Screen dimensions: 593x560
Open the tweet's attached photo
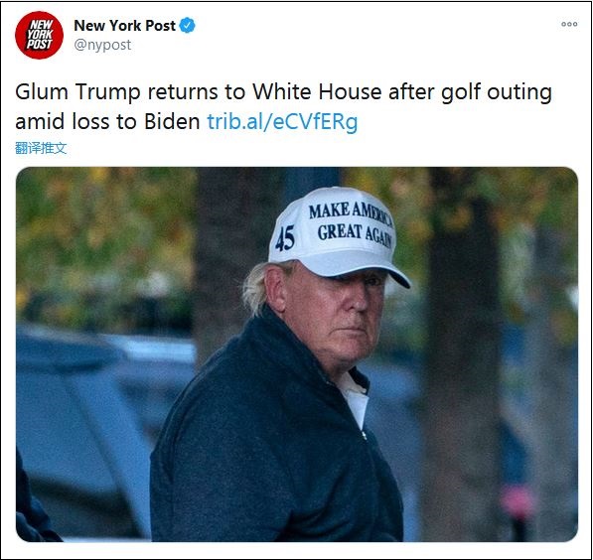297,353
